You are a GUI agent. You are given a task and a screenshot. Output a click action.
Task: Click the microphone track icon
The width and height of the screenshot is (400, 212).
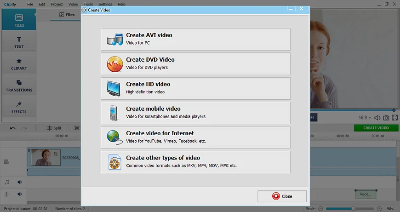tap(6, 194)
